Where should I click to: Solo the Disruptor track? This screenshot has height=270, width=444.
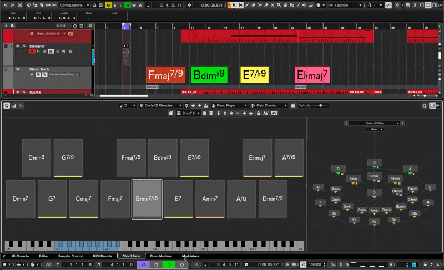[24, 46]
